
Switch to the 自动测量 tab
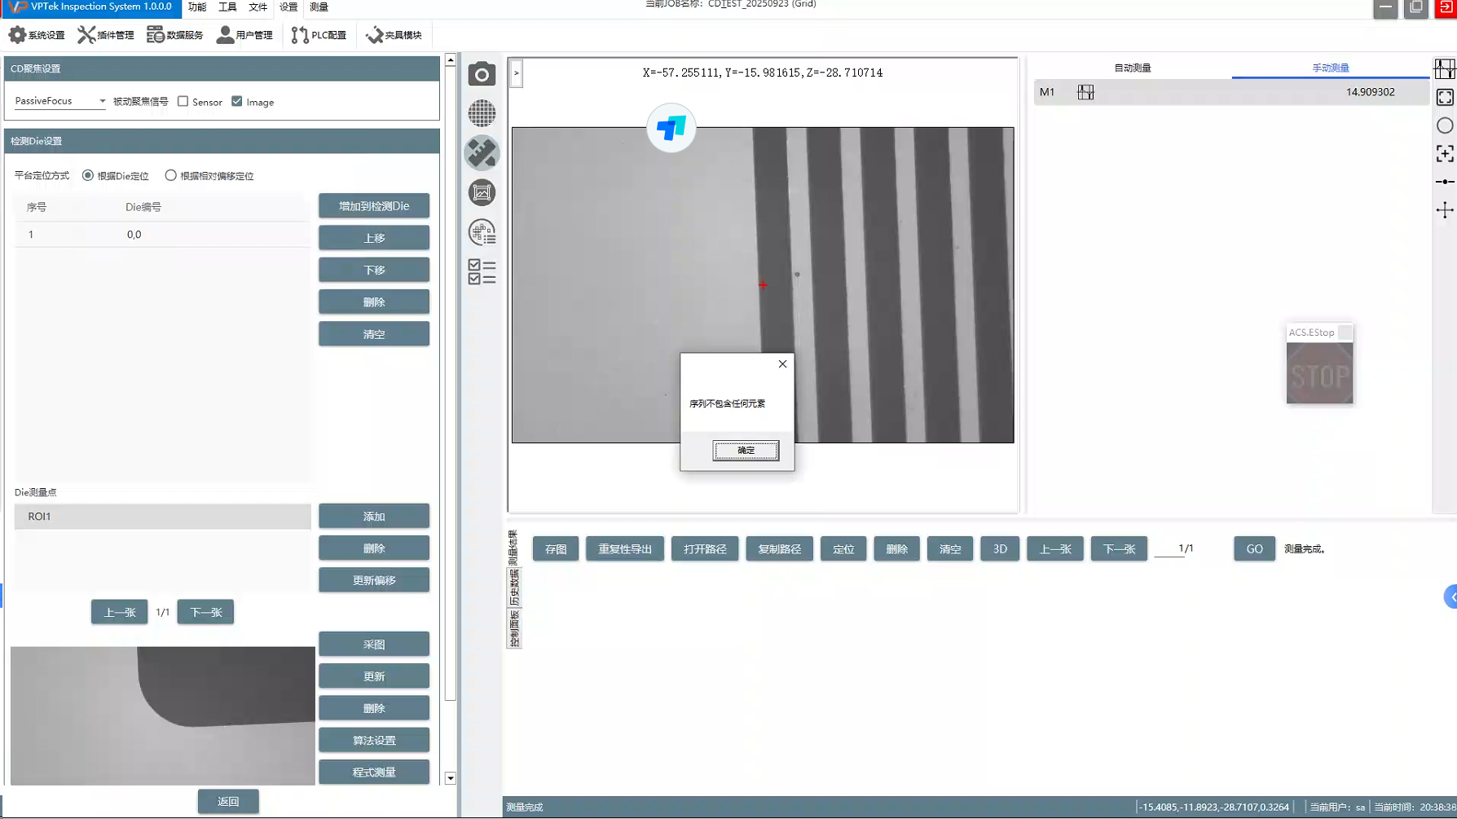[1132, 68]
